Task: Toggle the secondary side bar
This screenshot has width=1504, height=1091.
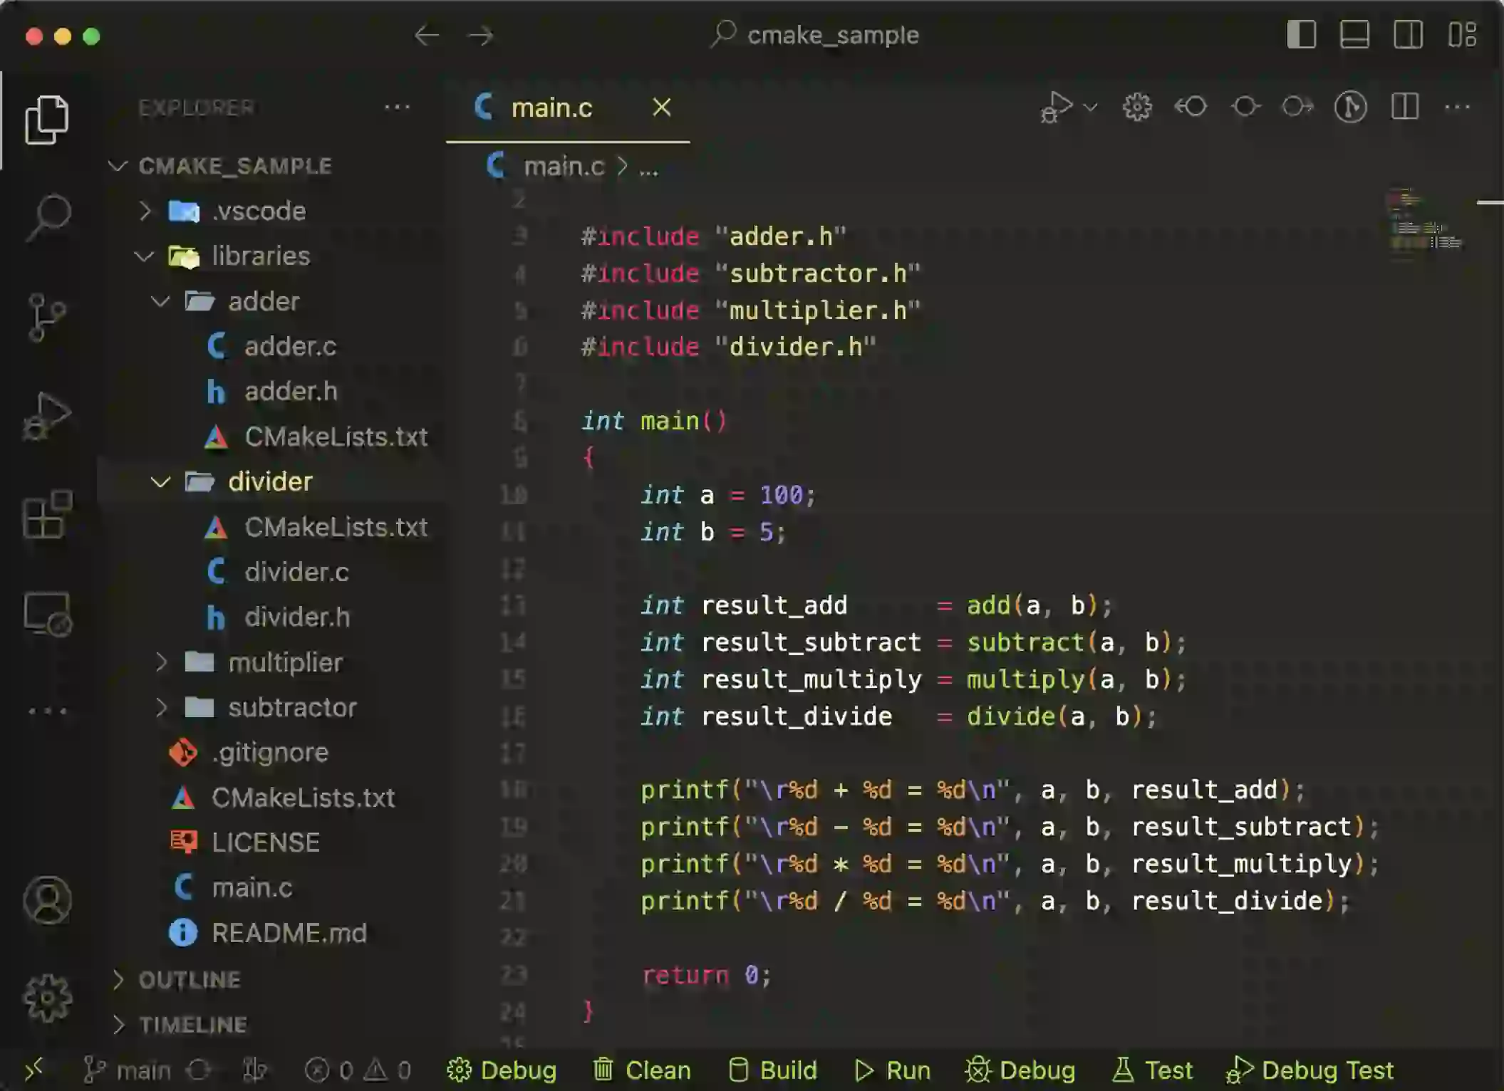Action: [1409, 34]
